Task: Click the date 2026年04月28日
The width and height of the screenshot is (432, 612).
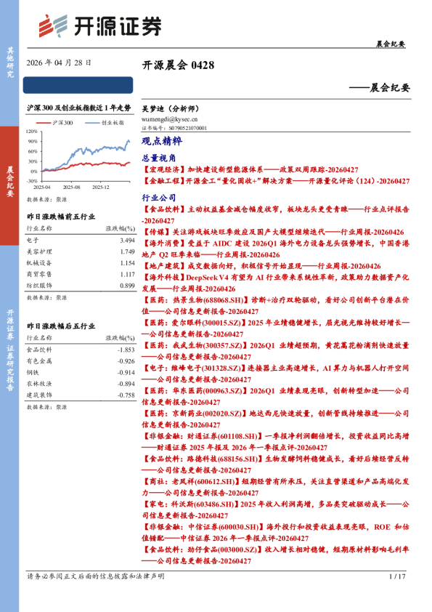Action: (x=59, y=63)
